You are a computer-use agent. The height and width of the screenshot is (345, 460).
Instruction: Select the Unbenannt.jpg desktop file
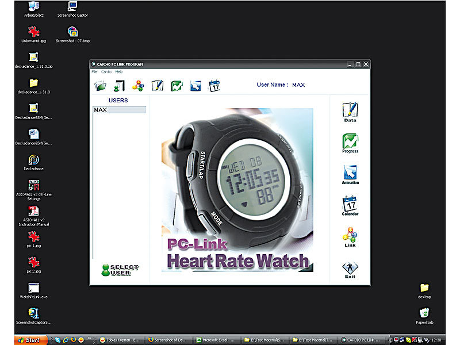tap(34, 34)
